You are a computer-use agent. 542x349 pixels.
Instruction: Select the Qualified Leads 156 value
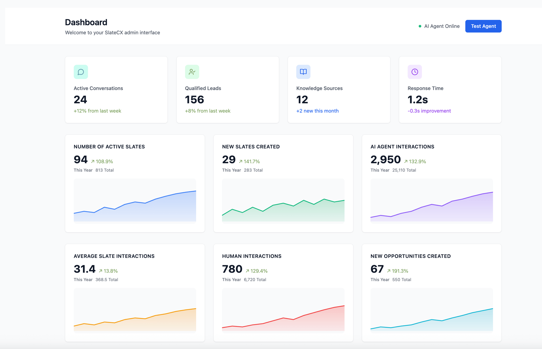(x=194, y=100)
